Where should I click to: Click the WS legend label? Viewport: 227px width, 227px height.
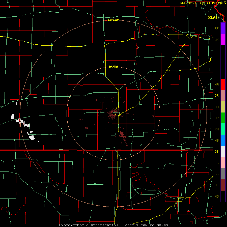point(216,140)
